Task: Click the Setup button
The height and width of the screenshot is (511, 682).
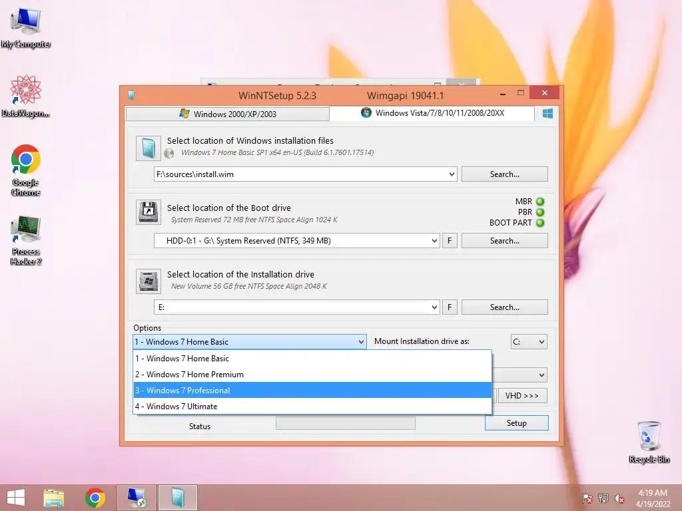Action: pos(517,423)
